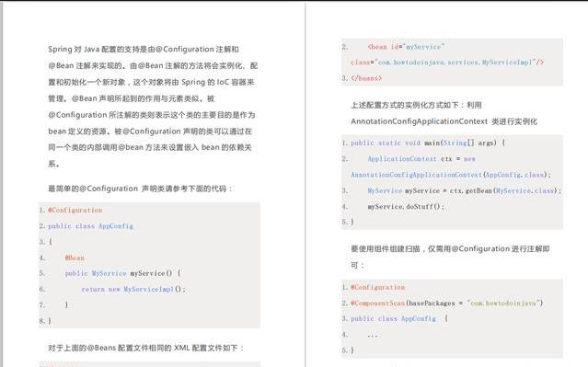Click the paragraph line starting "bean 定义的资源"
The width and height of the screenshot is (588, 367).
tap(150, 132)
